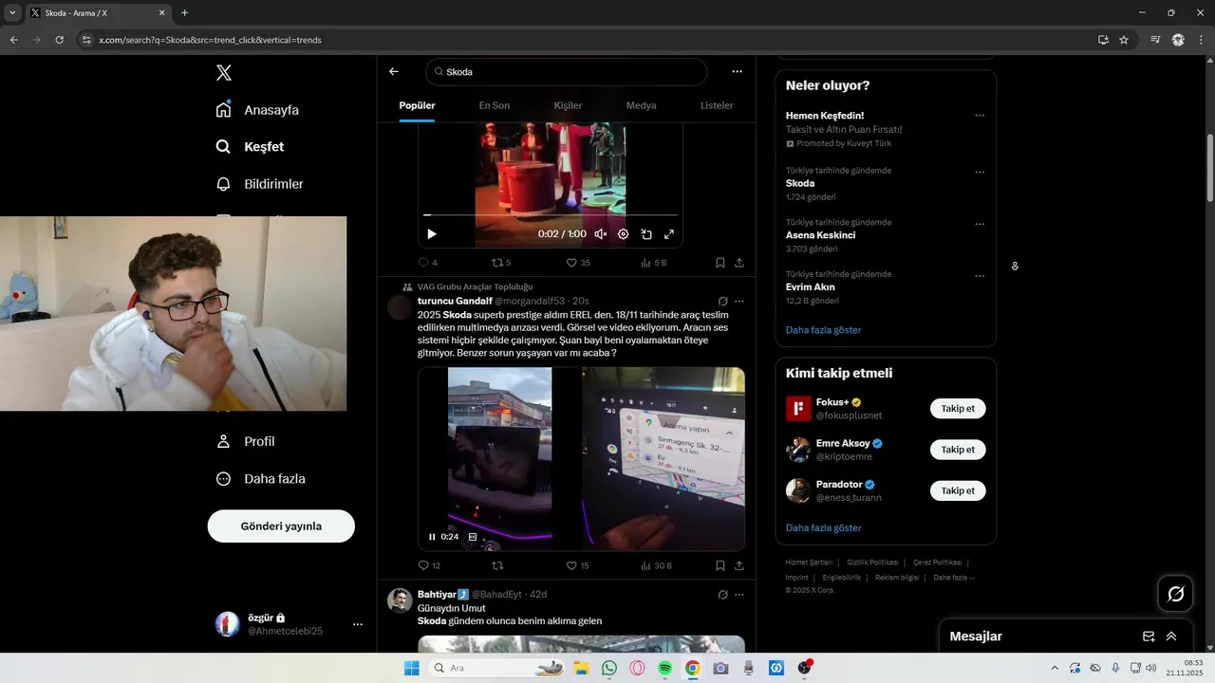The width and height of the screenshot is (1215, 683).
Task: Reply to the post with 4 comments
Action: click(427, 263)
